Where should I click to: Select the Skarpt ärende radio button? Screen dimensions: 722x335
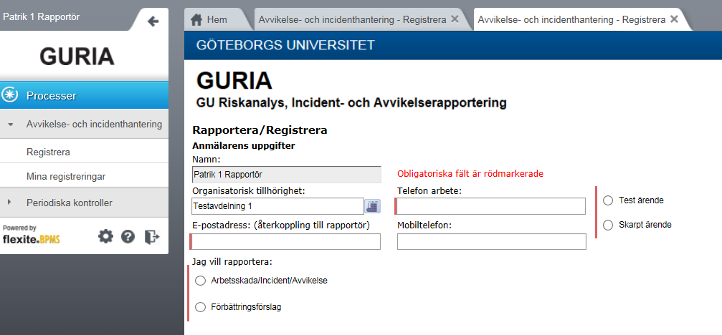point(608,225)
